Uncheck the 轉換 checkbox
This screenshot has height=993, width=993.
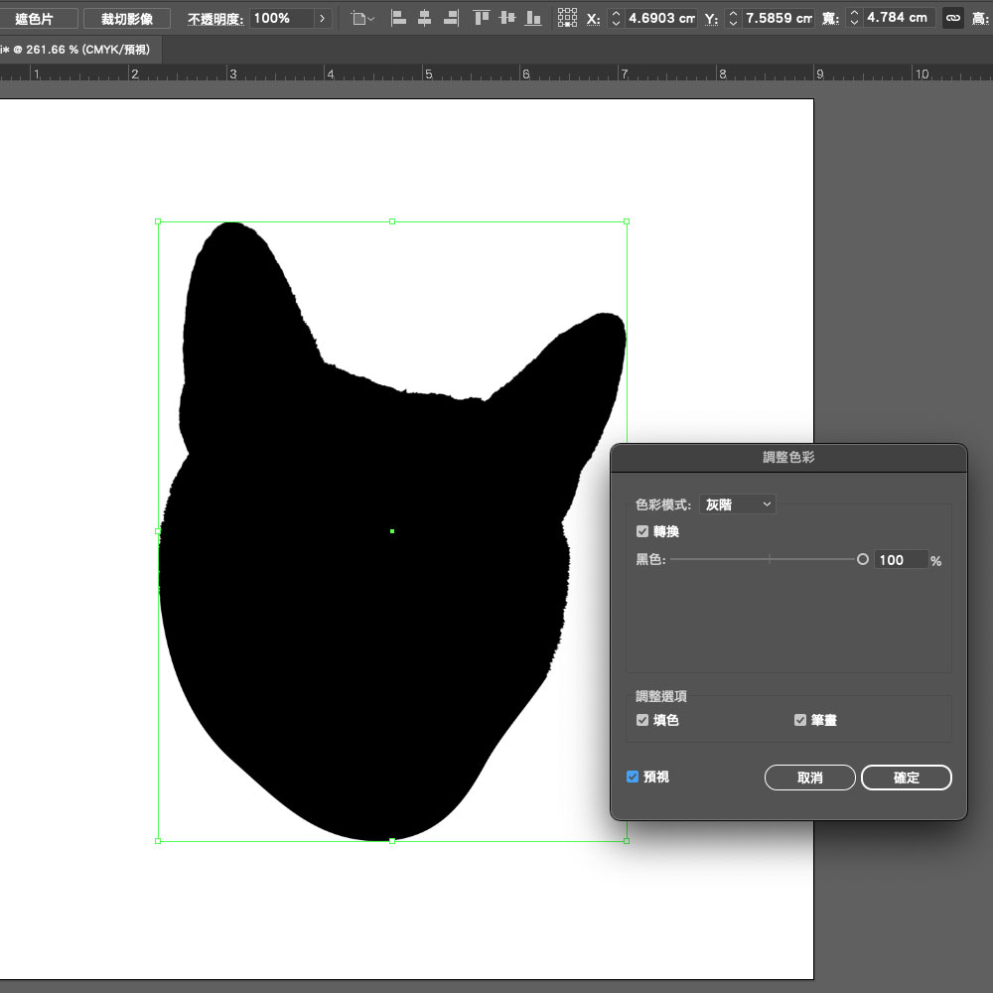[642, 532]
